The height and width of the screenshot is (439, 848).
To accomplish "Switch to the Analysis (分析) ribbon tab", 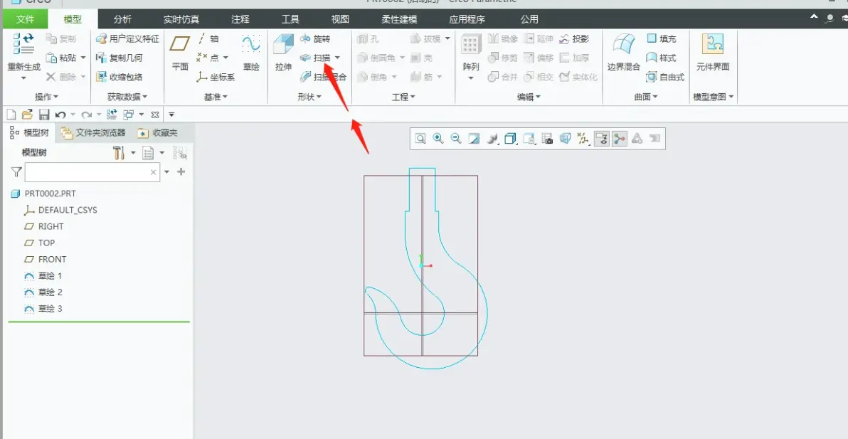I will [x=122, y=19].
